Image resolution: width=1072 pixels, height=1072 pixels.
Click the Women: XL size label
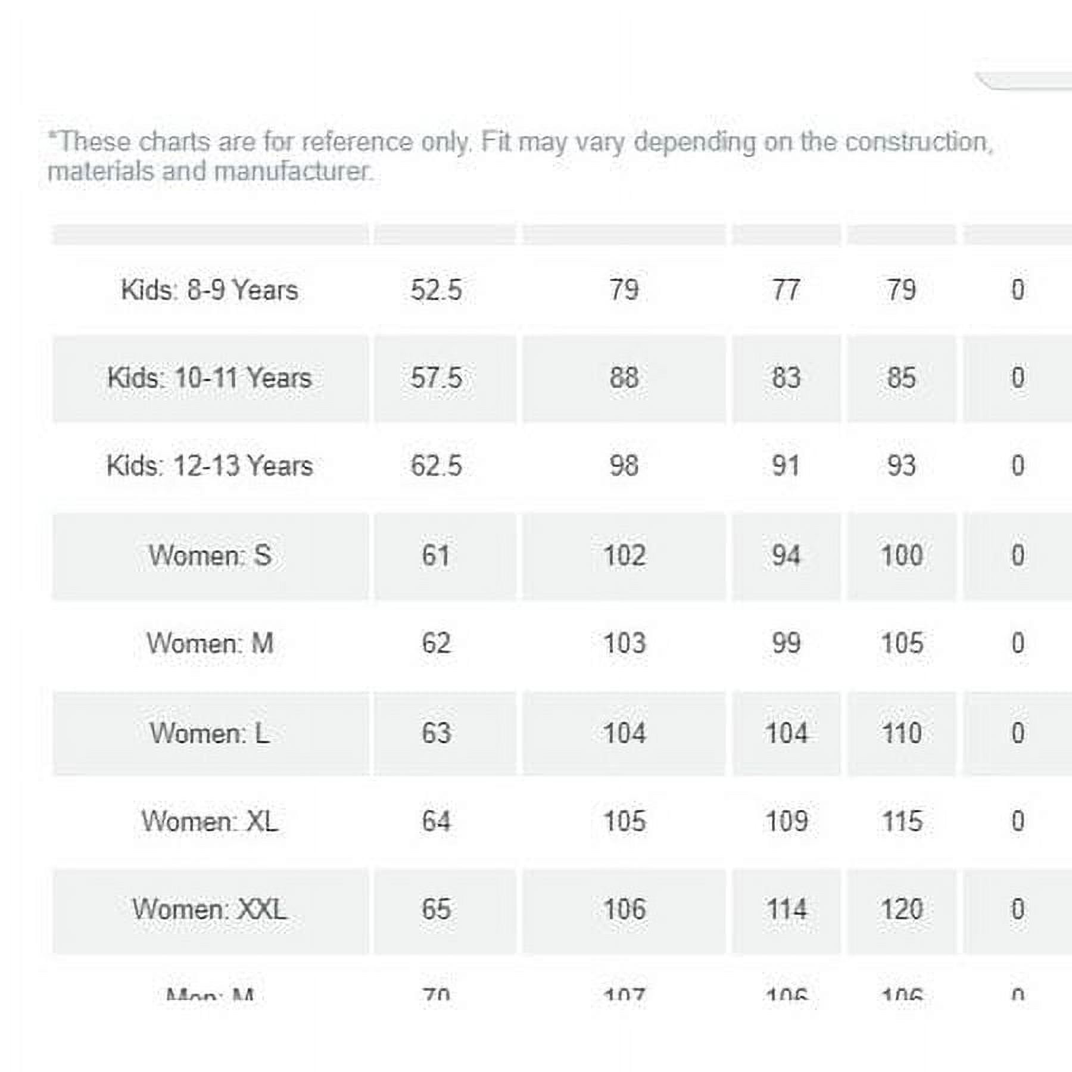point(210,821)
